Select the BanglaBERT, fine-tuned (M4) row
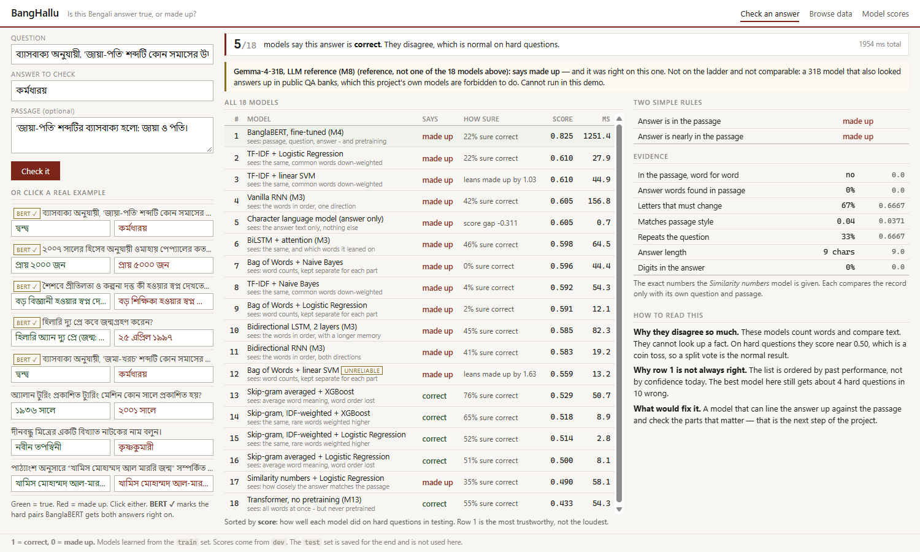This screenshot has width=920, height=552. coord(419,136)
